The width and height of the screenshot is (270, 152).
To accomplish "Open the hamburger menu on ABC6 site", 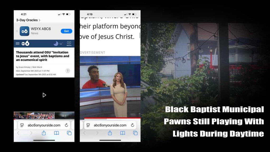I will pos(18,44).
